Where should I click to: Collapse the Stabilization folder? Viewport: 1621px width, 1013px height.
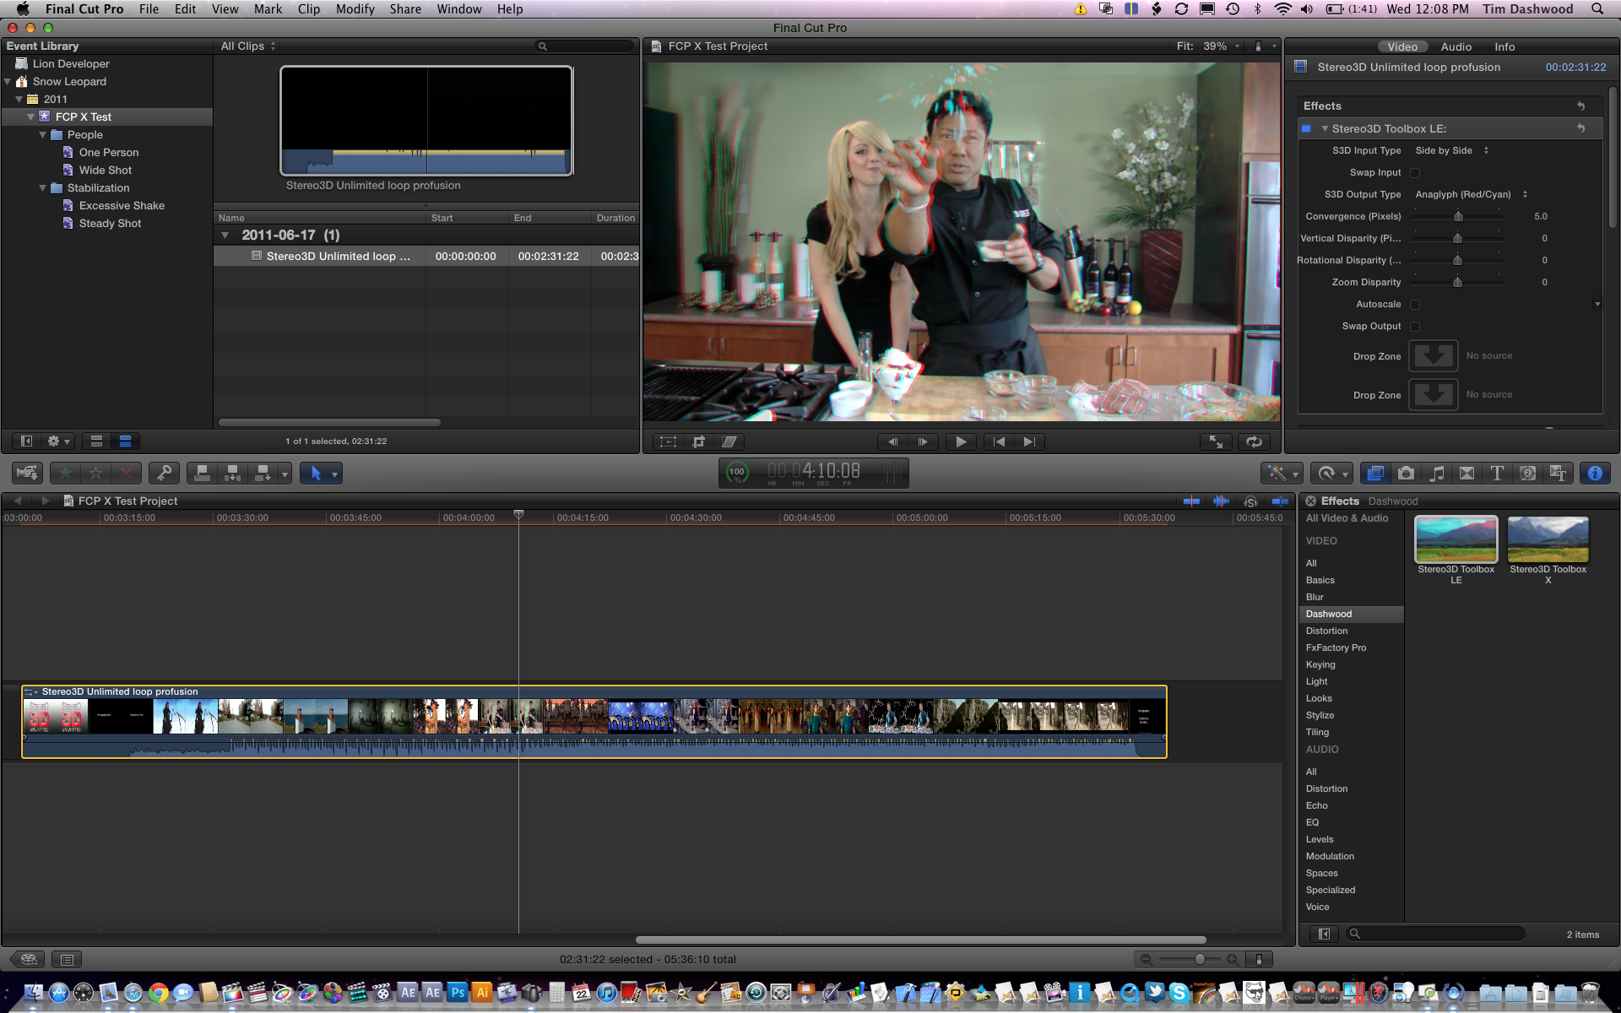pos(43,188)
